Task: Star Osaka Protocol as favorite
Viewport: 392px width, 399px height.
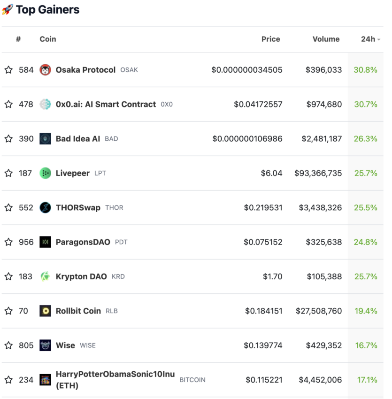Action: click(x=8, y=70)
